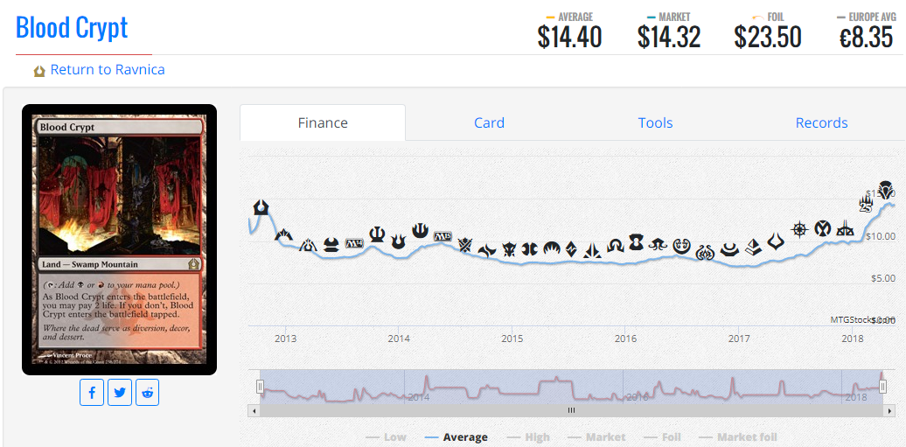Click the Oath of the Gatewatch marker
The height and width of the screenshot is (447, 906).
pos(592,250)
